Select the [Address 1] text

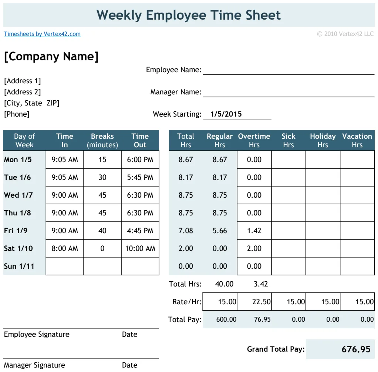[23, 81]
